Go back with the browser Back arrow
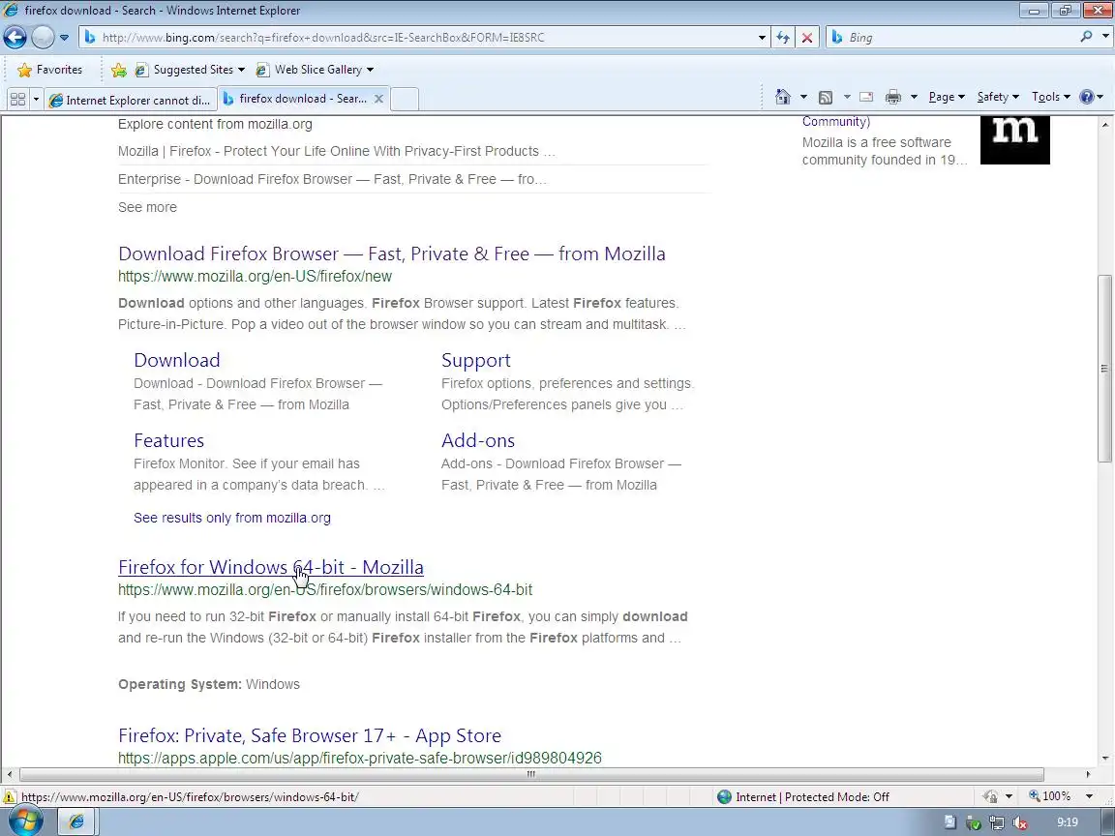 (x=15, y=37)
